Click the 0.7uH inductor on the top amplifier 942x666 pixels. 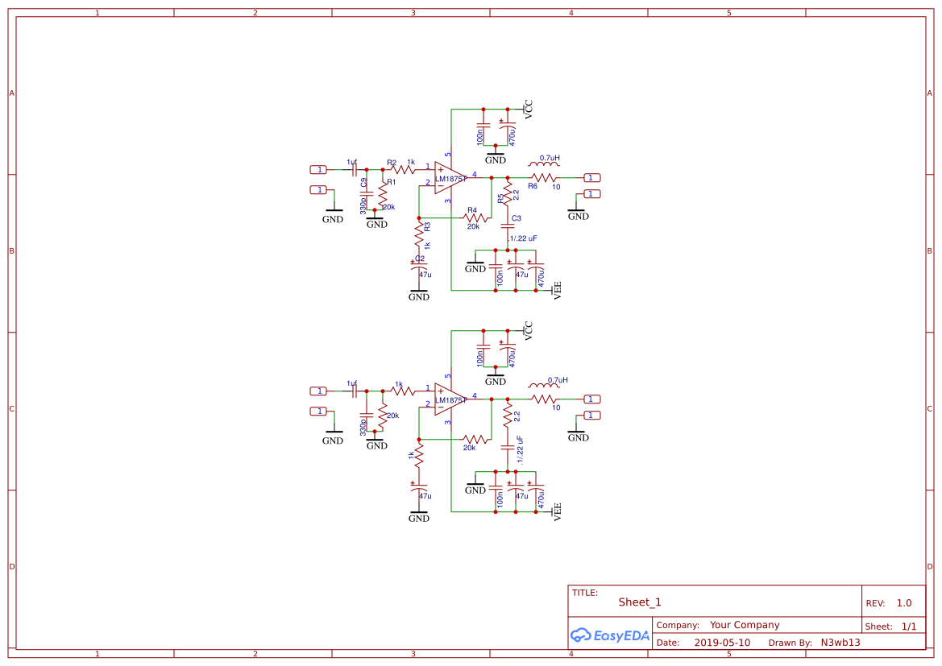(545, 163)
